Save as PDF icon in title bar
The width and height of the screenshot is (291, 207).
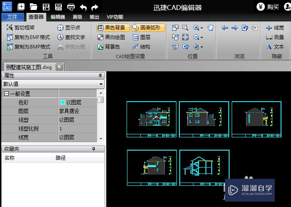click(x=59, y=7)
